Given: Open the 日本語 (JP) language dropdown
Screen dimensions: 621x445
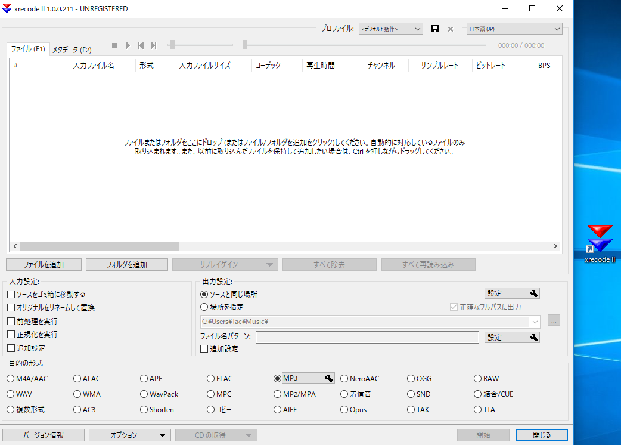Looking at the screenshot, I should point(514,28).
